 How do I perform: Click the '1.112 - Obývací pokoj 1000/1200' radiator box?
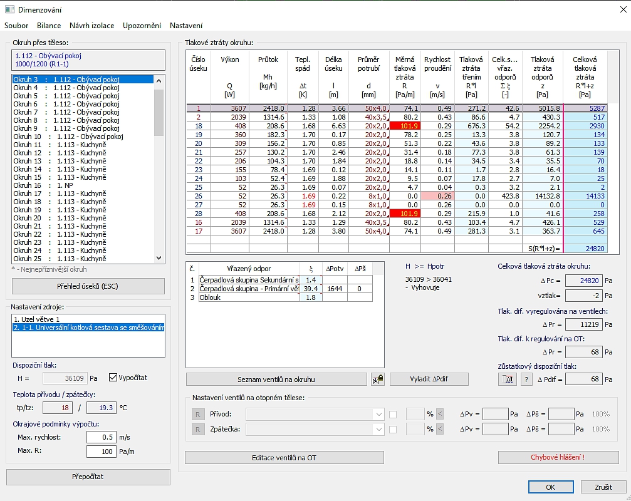[88, 60]
